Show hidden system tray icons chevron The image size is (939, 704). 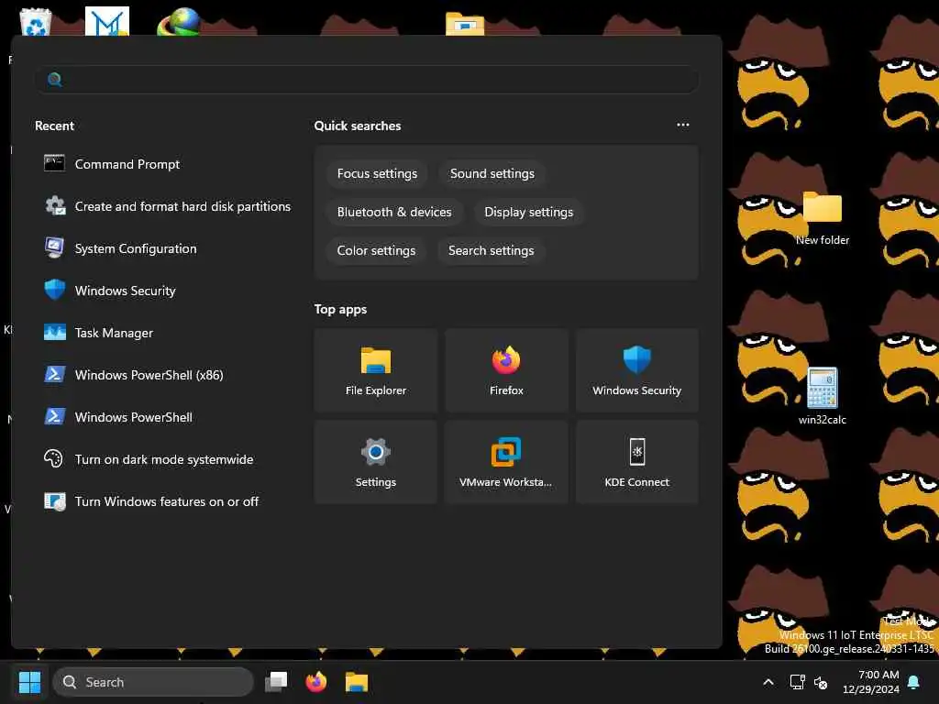pyautogui.click(x=768, y=682)
